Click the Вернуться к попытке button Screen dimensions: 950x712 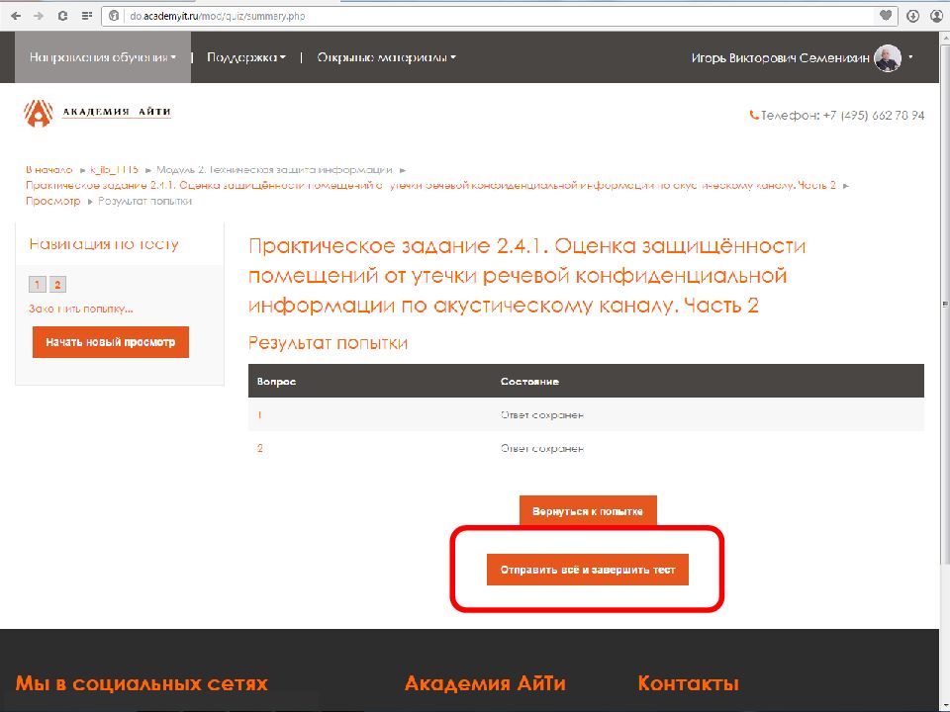pyautogui.click(x=588, y=510)
